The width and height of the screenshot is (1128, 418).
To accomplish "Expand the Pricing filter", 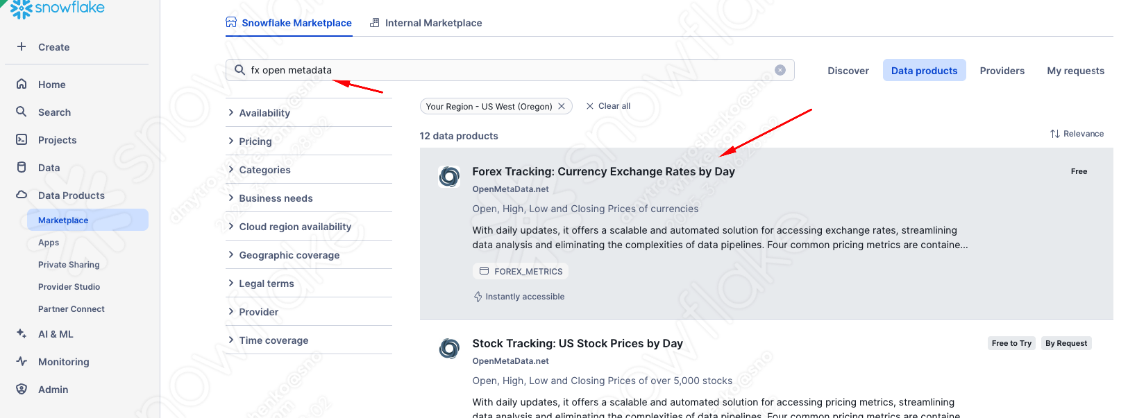I will point(255,141).
